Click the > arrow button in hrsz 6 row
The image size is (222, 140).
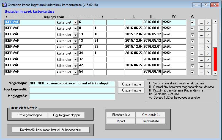[x=208, y=22]
